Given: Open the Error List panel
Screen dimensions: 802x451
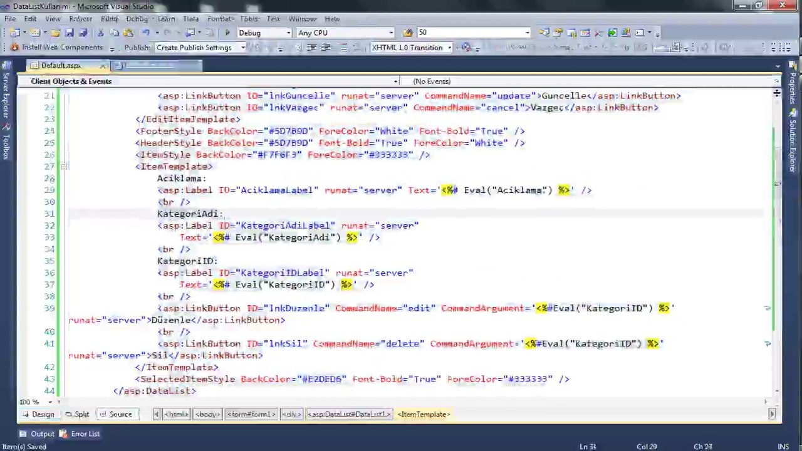Looking at the screenshot, I should 79,433.
